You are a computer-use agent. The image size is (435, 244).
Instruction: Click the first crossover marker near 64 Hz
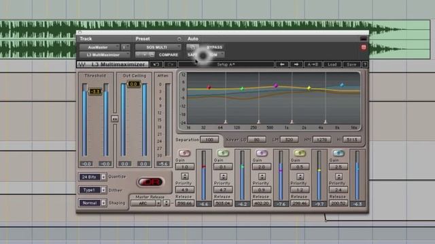click(x=226, y=122)
